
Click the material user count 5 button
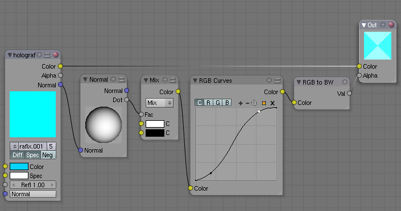coord(51,146)
